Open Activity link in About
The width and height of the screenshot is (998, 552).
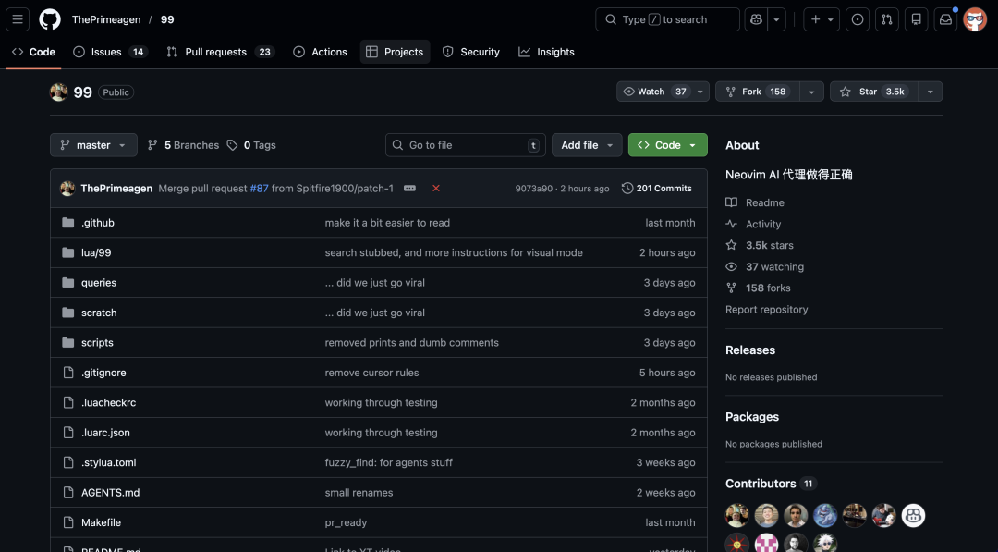[754, 224]
